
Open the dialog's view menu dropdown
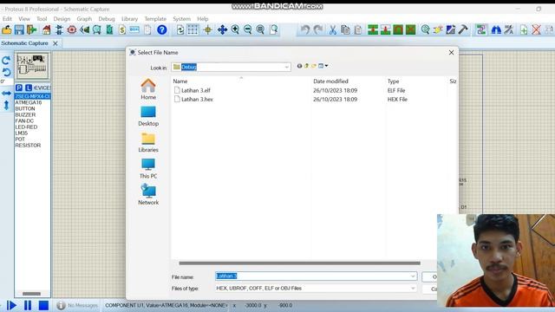pos(323,66)
